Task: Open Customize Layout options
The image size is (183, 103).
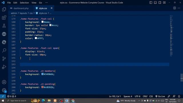Action: tap(164, 3)
